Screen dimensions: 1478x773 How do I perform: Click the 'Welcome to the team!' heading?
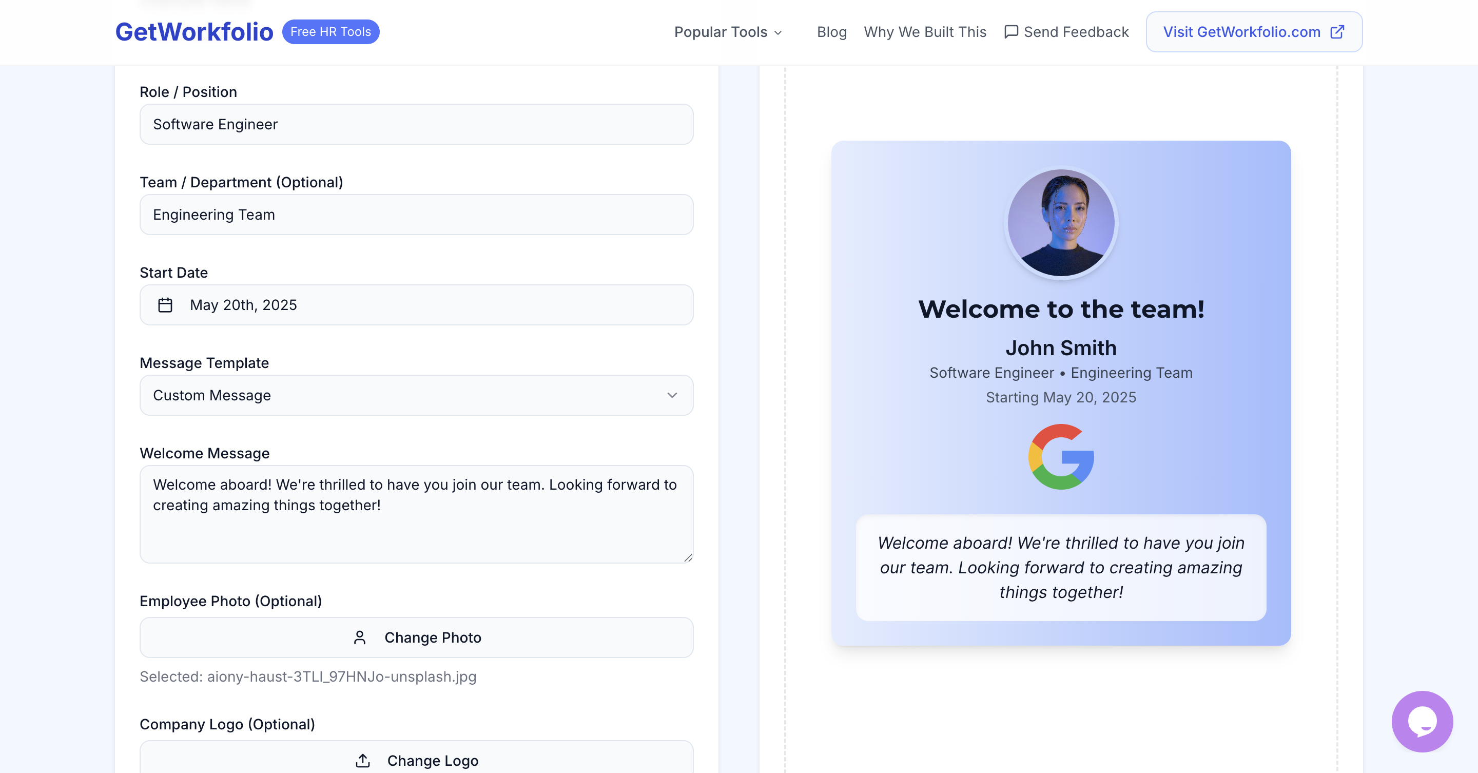pos(1061,310)
